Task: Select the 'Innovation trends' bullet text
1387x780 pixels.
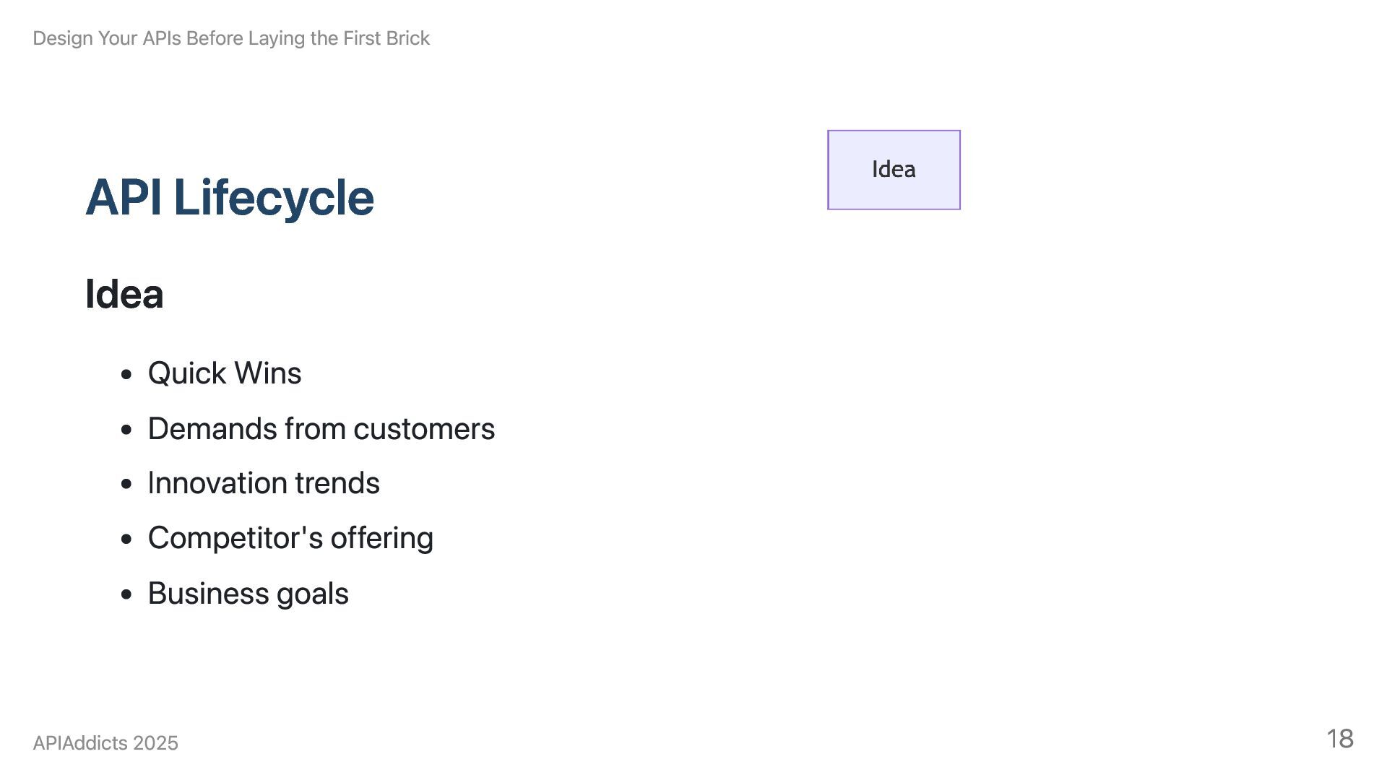Action: (264, 483)
